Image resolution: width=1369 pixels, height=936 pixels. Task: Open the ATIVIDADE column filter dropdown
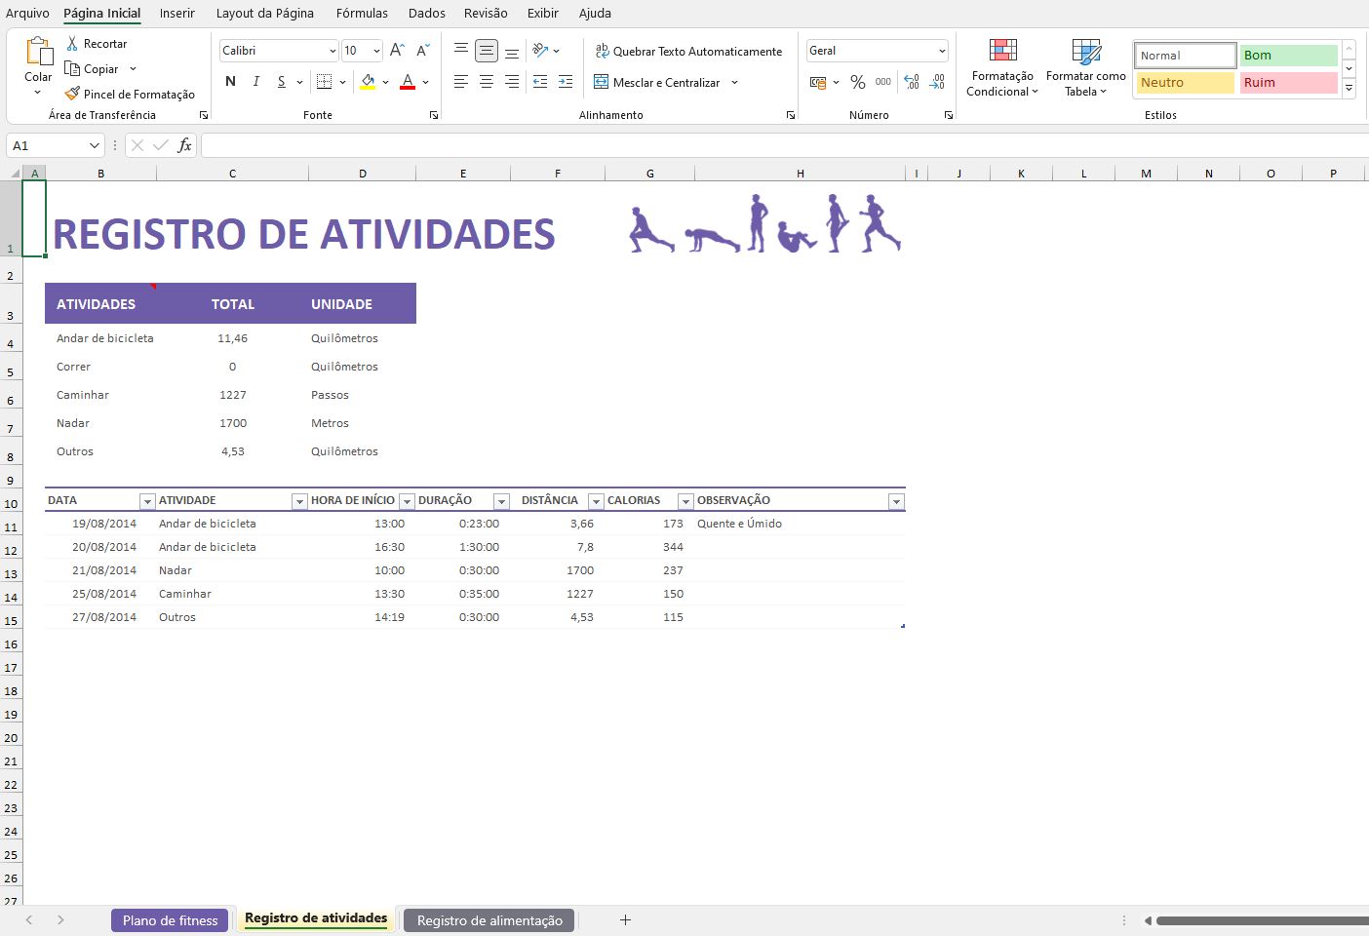click(x=299, y=501)
